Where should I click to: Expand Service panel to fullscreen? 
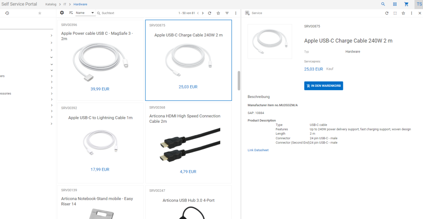tap(395, 13)
